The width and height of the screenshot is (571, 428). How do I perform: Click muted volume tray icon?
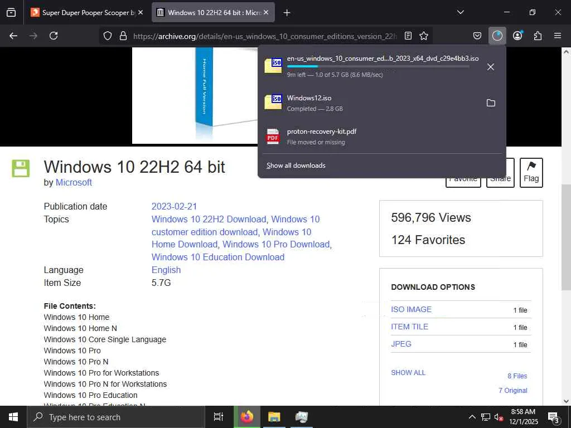click(499, 417)
